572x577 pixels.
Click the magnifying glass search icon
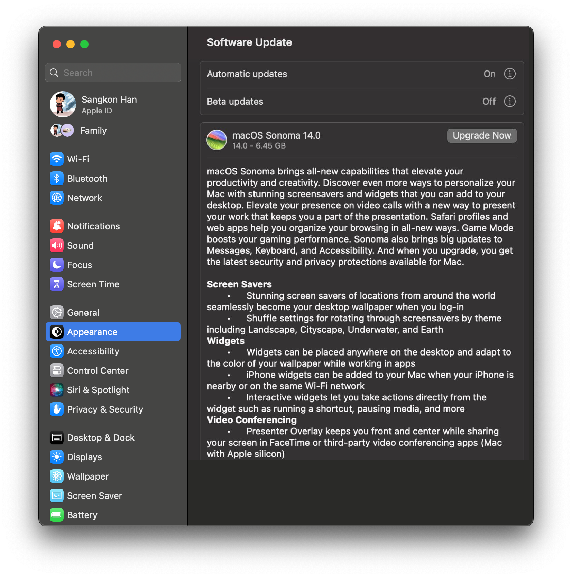pos(54,73)
